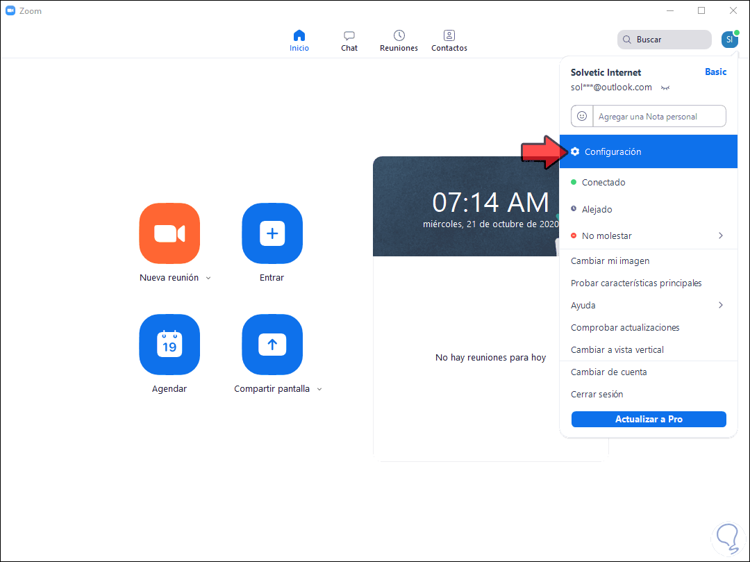Select Probar características principales
The image size is (750, 562).
tap(648, 283)
